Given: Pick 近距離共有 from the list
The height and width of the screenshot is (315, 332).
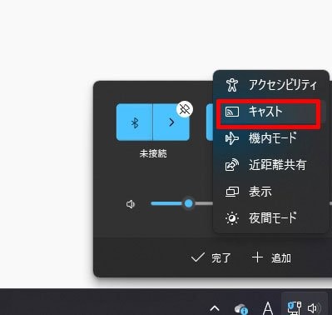Looking at the screenshot, I should 271,165.
